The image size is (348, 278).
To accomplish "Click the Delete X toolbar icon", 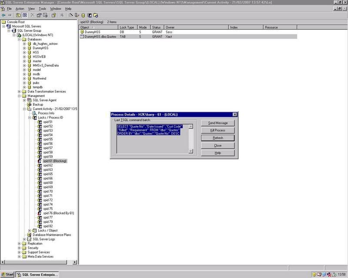I will [x=32, y=15].
